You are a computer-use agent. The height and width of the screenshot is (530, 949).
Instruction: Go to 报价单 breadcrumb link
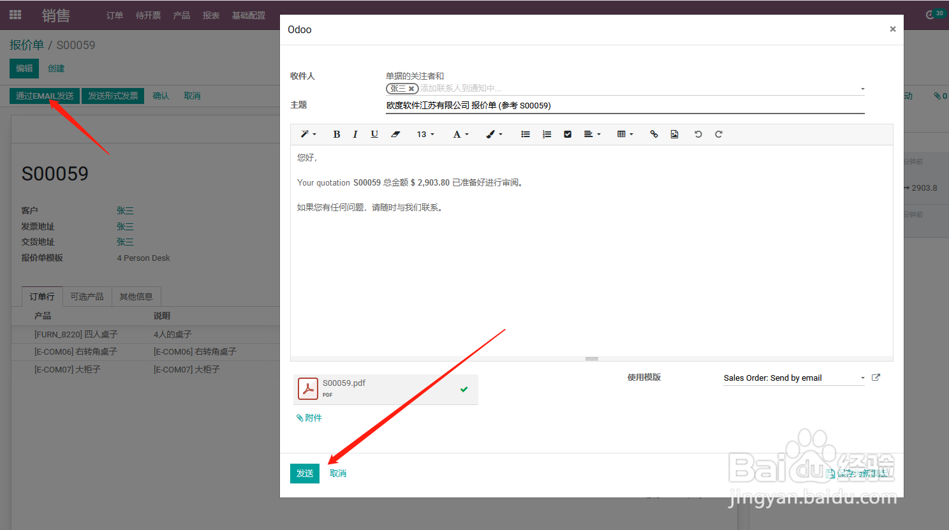click(x=27, y=45)
